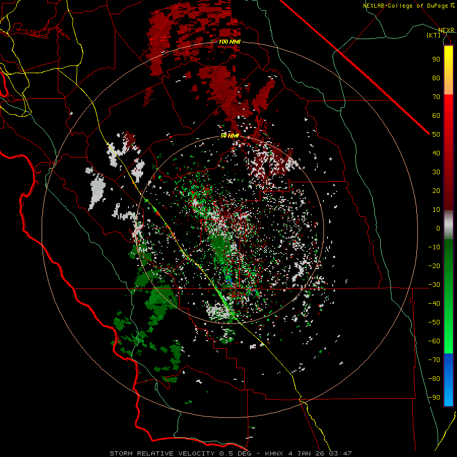Click the "90" value on the velocity scale
457x457 pixels.
436,59
